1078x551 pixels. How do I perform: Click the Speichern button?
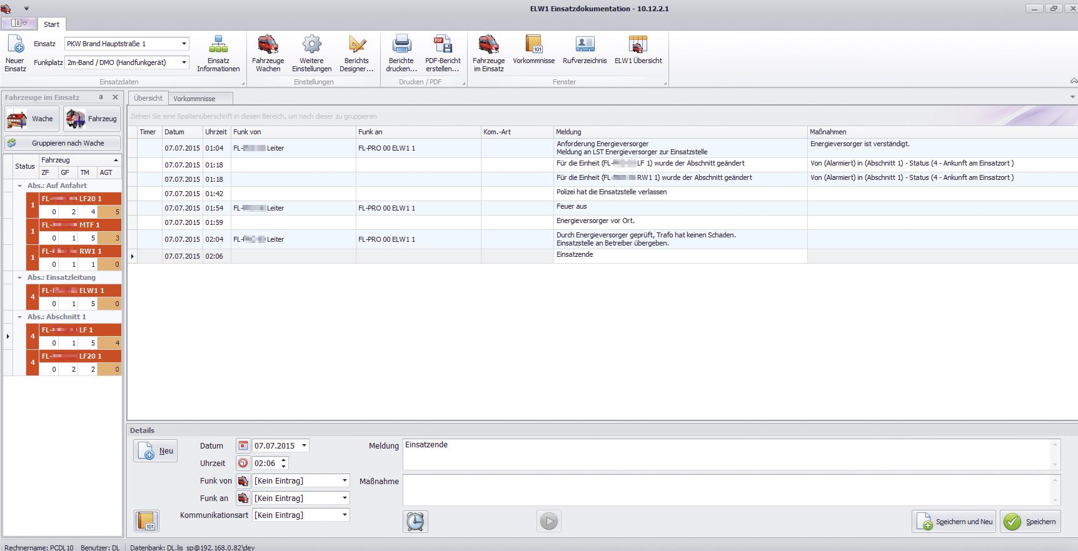tap(1030, 522)
